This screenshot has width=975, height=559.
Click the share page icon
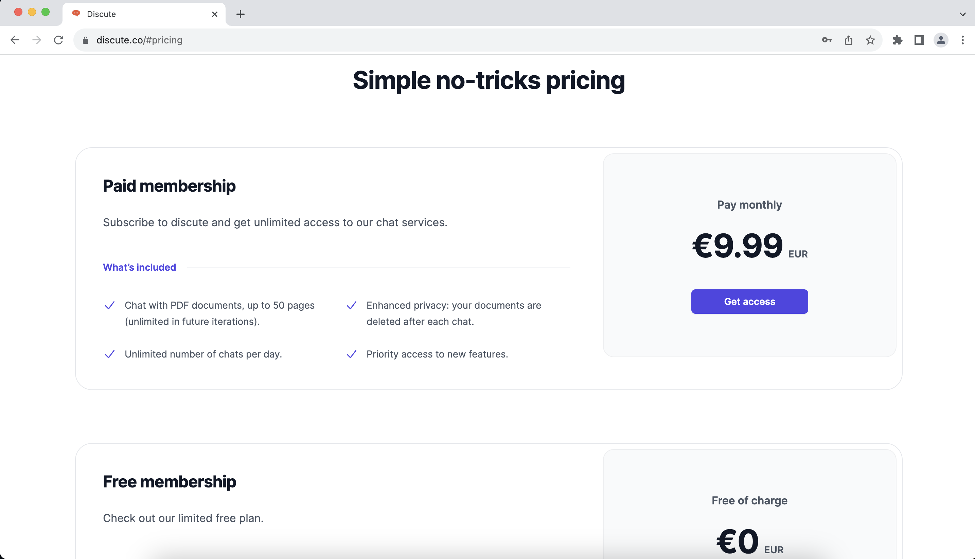coord(849,40)
